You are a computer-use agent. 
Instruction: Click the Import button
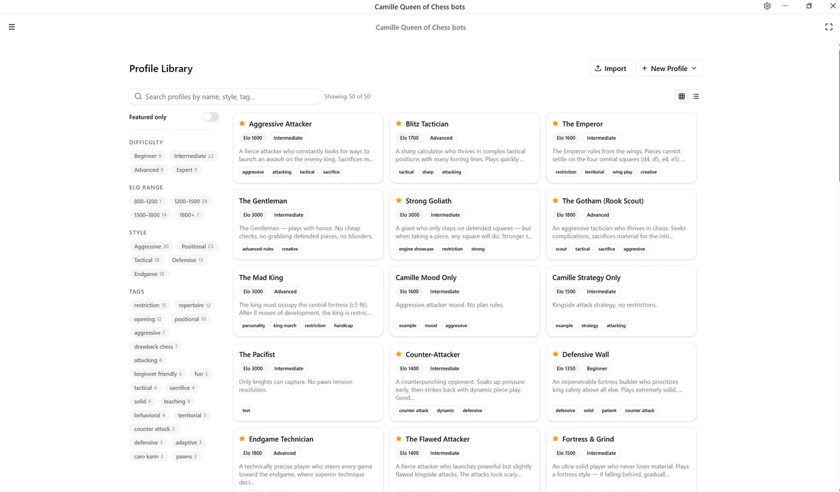click(610, 68)
